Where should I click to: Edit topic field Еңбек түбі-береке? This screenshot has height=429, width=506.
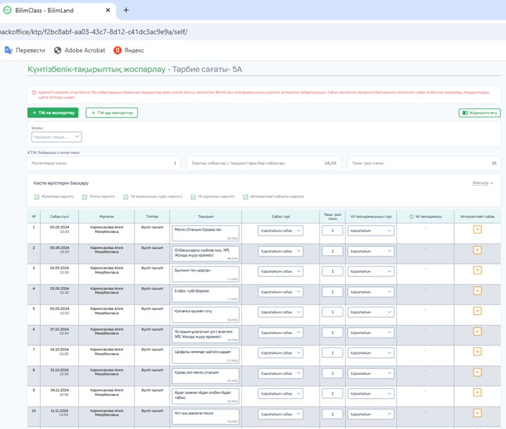[x=205, y=294]
